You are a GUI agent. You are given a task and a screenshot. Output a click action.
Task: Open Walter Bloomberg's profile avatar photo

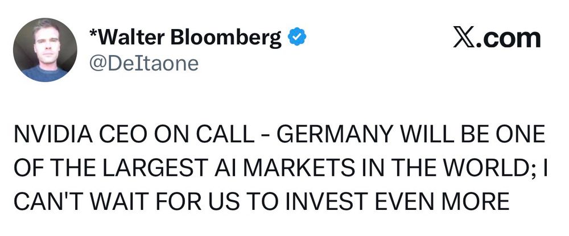point(45,49)
